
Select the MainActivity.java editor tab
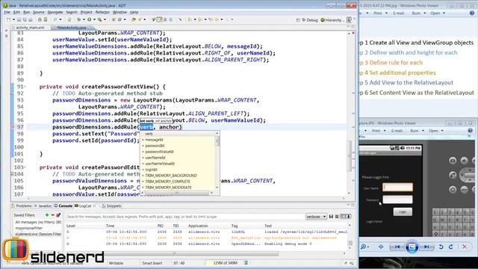(72, 28)
